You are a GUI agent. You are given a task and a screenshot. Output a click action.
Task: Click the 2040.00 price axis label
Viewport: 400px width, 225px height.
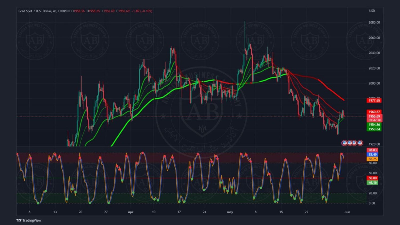[374, 53]
